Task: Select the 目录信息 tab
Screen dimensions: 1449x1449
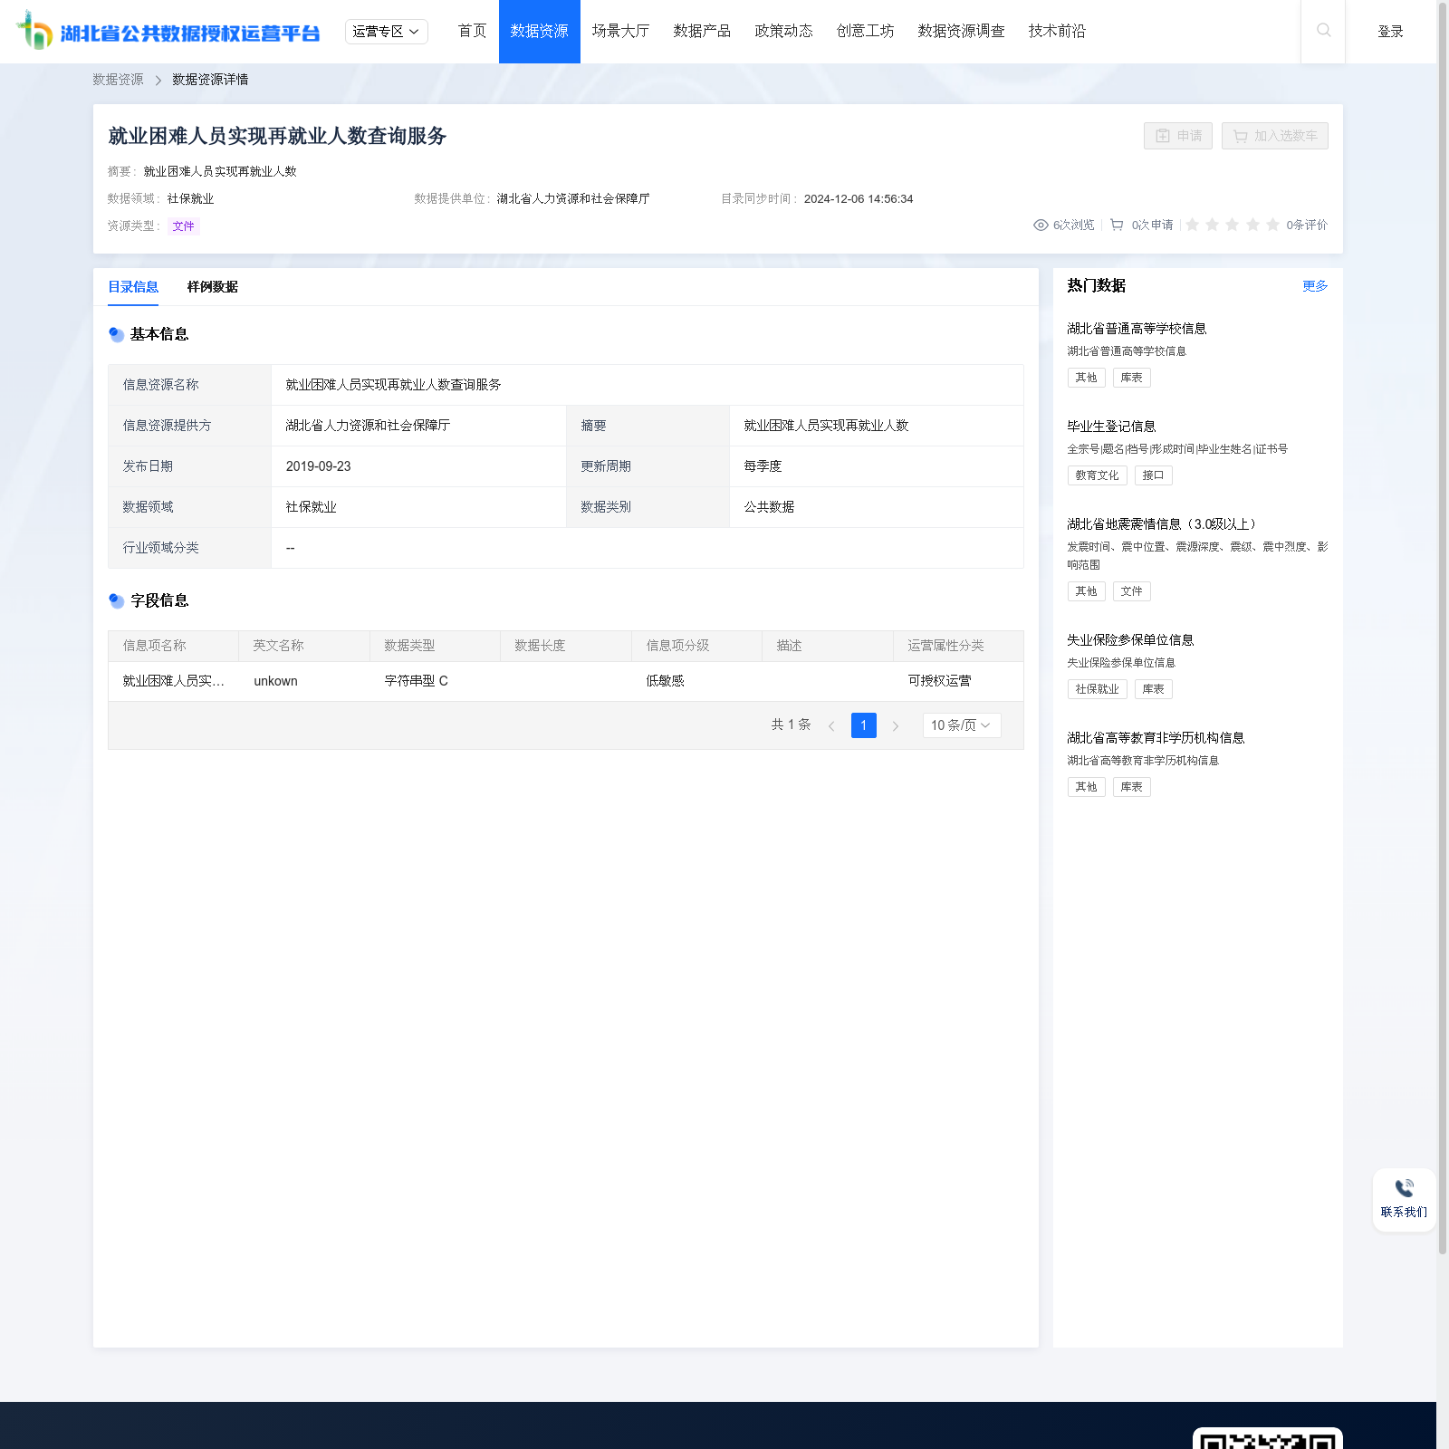Action: pyautogui.click(x=133, y=287)
